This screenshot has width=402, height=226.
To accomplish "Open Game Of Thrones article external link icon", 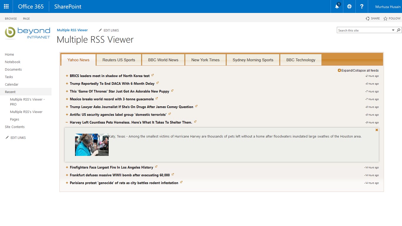I will click(x=172, y=91).
